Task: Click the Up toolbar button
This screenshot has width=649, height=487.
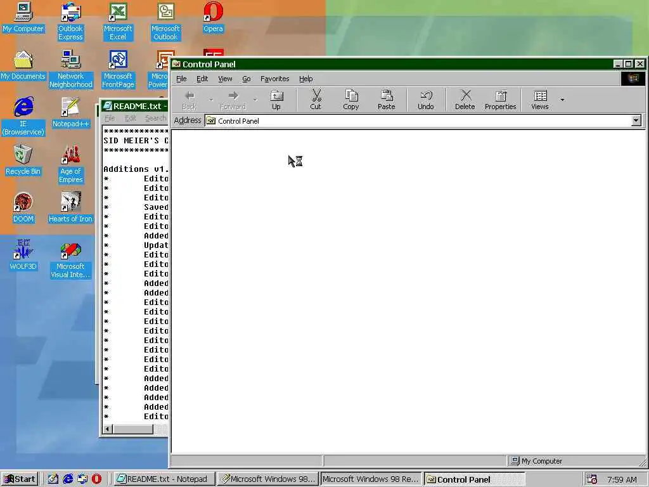Action: click(x=276, y=100)
